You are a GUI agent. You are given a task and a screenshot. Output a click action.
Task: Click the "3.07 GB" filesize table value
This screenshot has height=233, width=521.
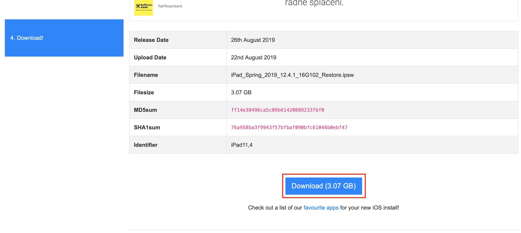241,93
